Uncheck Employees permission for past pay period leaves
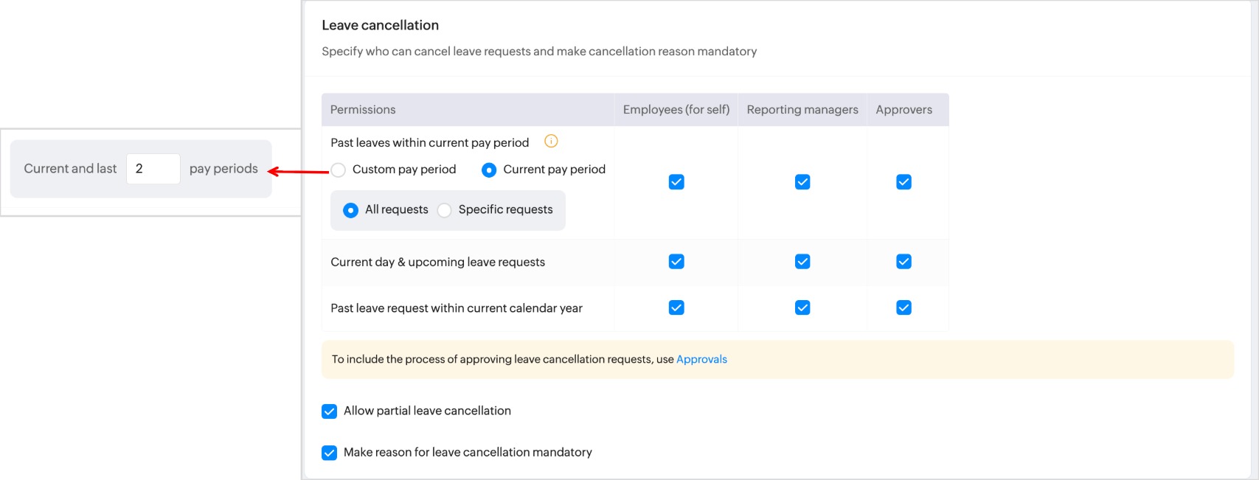The height and width of the screenshot is (480, 1259). [x=676, y=182]
